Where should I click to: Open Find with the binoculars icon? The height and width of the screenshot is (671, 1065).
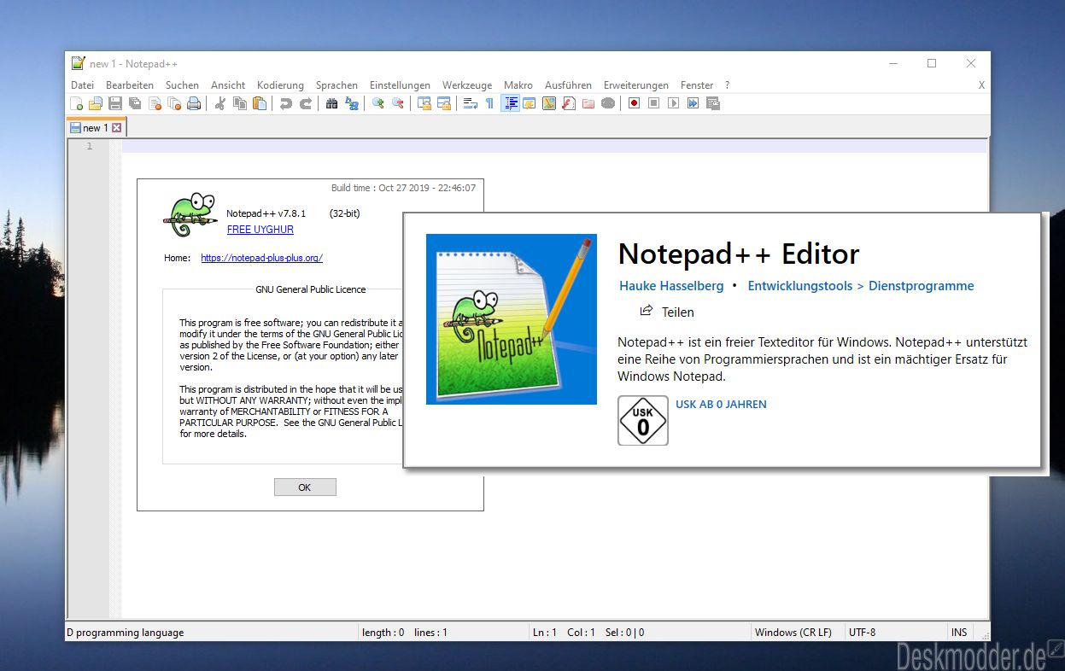point(332,103)
